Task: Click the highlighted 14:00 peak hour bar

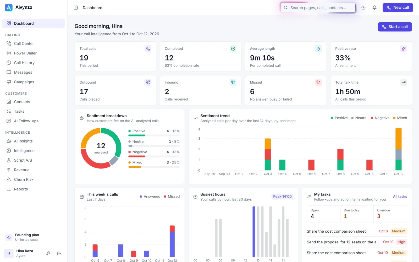Action: [254, 232]
